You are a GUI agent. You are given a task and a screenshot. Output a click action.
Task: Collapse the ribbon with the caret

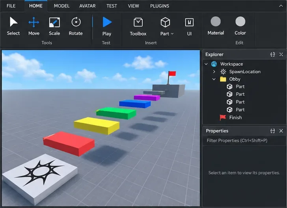click(281, 6)
